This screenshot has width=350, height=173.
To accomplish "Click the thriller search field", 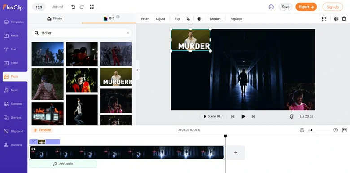I will [82, 33].
